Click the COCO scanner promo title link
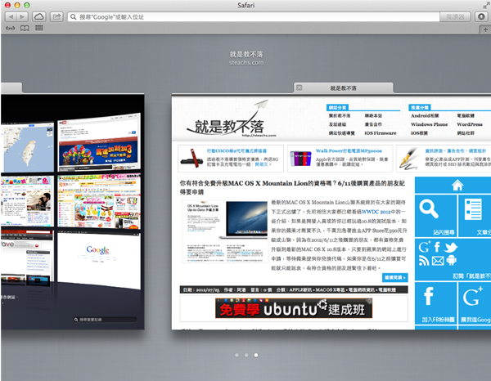Screen dimensions: 491x381 pos(236,150)
